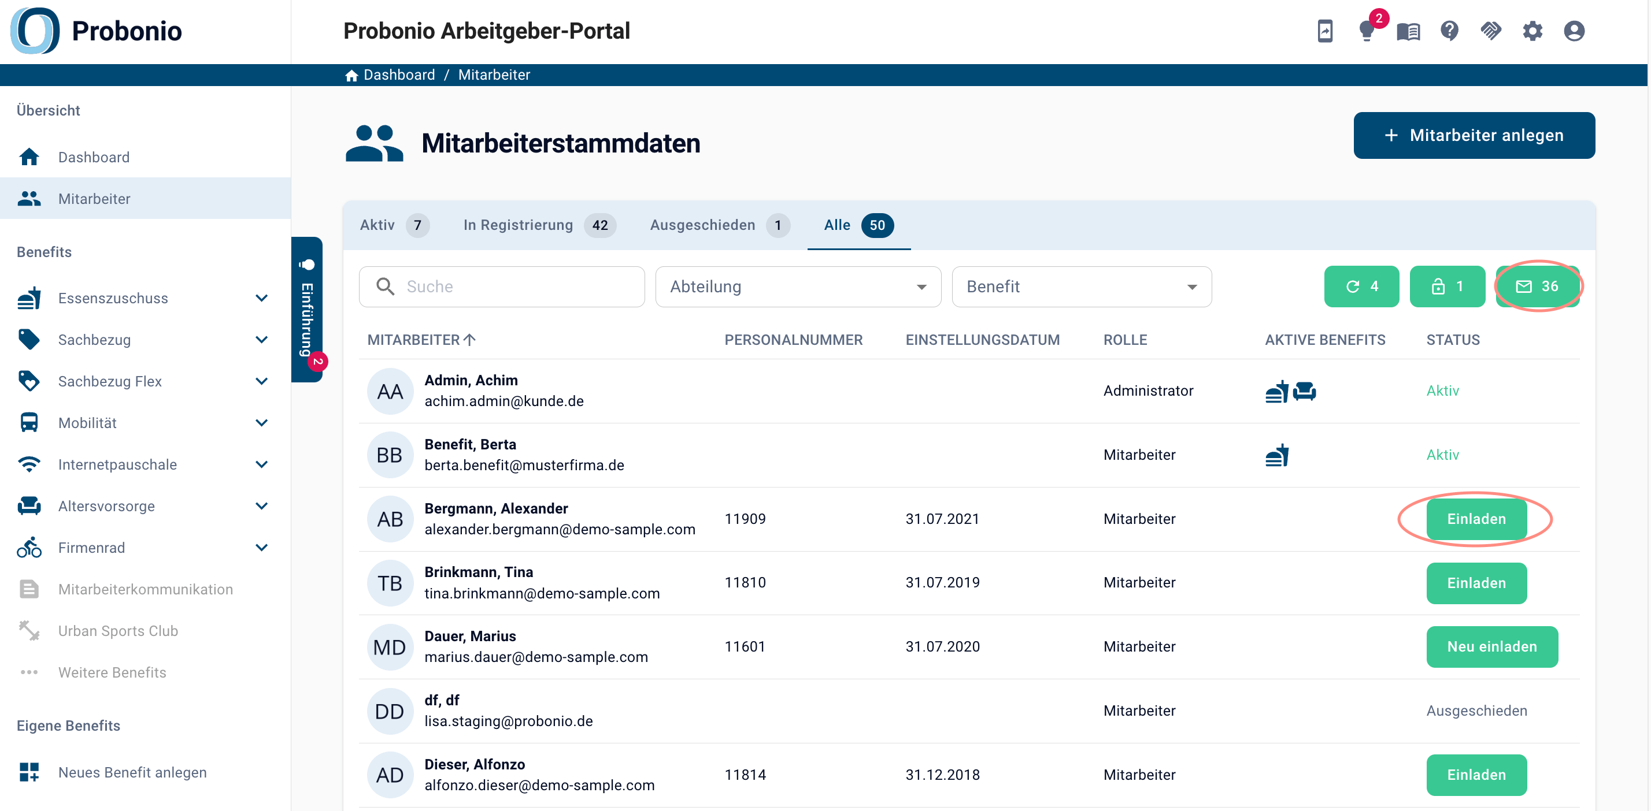
Task: Click the MD avatar of Marius Dauer
Action: pos(390,647)
